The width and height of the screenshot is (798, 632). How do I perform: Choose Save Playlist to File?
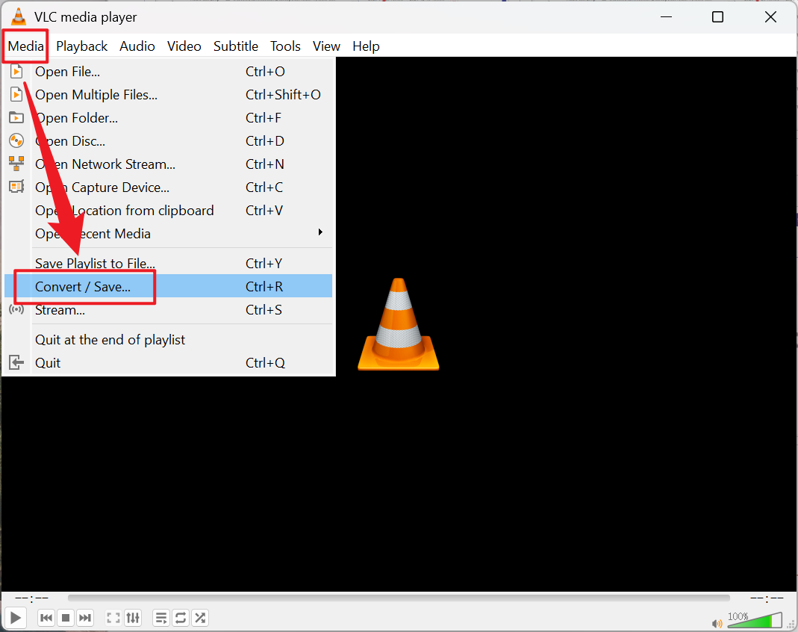[x=95, y=263]
